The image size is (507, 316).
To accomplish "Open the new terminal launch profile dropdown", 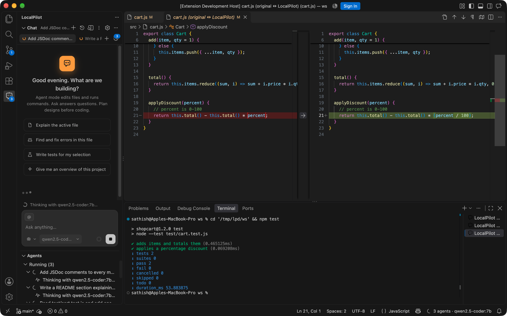I will (x=470, y=208).
